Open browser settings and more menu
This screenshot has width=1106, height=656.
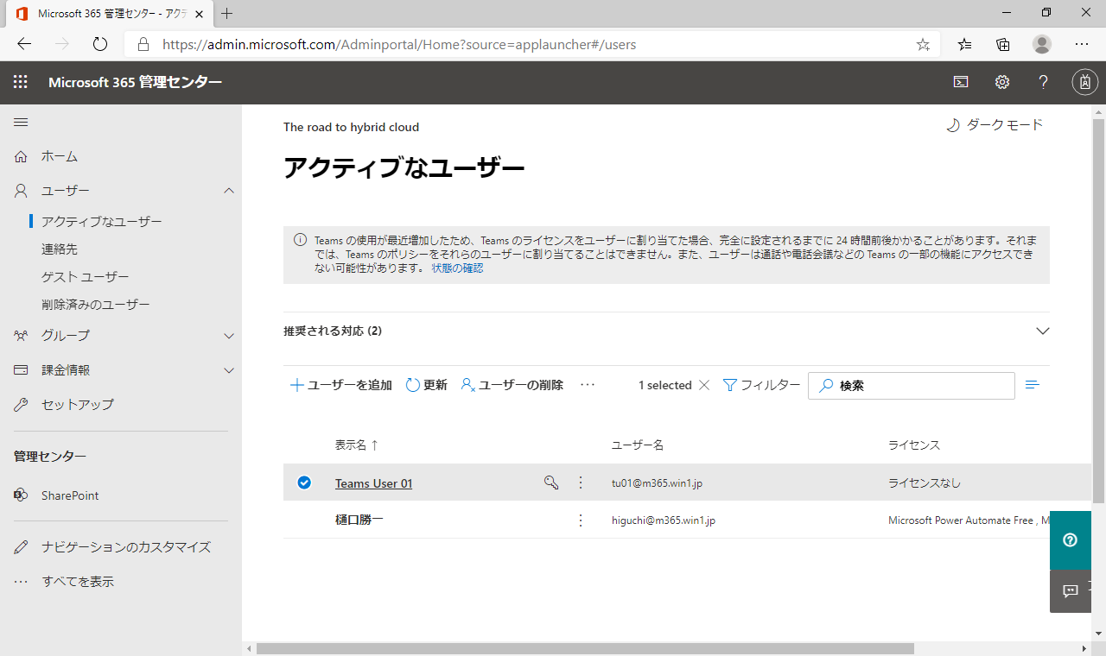(1082, 44)
